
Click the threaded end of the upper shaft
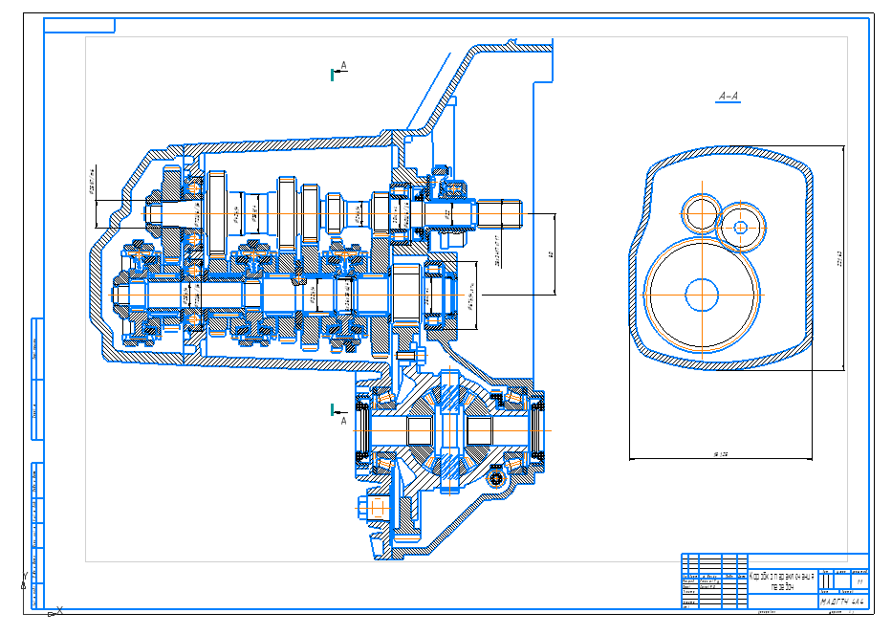[500, 213]
